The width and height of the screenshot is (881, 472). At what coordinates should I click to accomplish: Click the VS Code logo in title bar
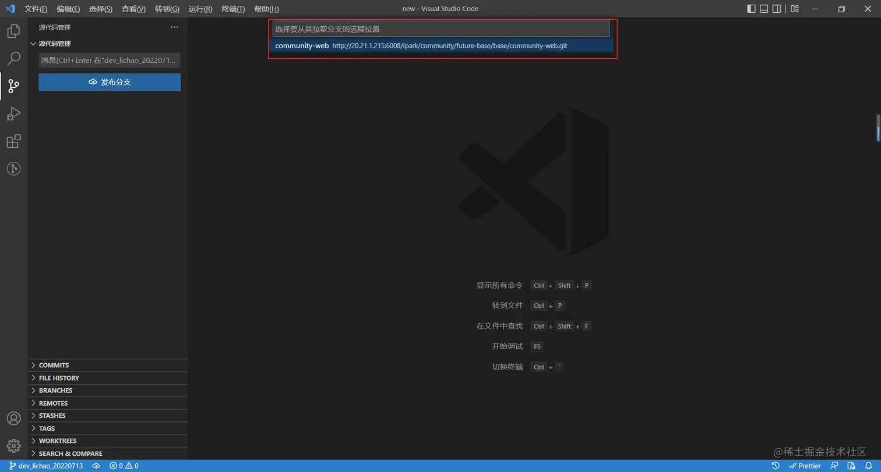10,9
